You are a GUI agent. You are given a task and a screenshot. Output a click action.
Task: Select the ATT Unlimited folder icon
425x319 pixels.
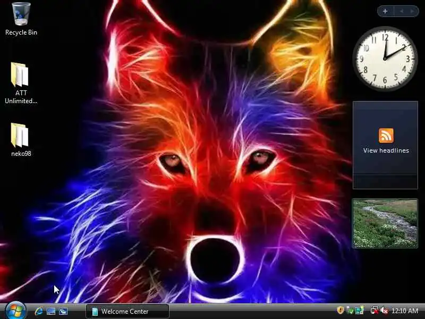point(21,83)
